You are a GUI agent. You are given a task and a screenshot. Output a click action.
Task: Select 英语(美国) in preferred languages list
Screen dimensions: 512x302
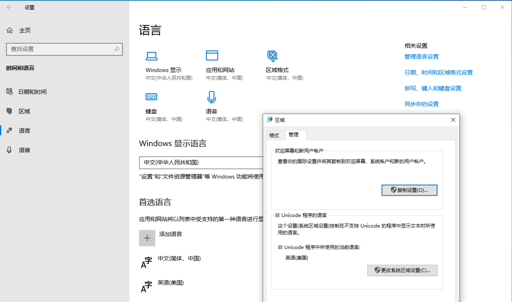coord(171,283)
